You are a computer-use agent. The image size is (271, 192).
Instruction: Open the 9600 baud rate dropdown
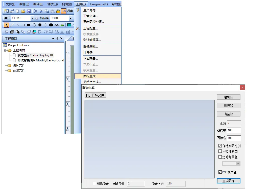(70, 18)
